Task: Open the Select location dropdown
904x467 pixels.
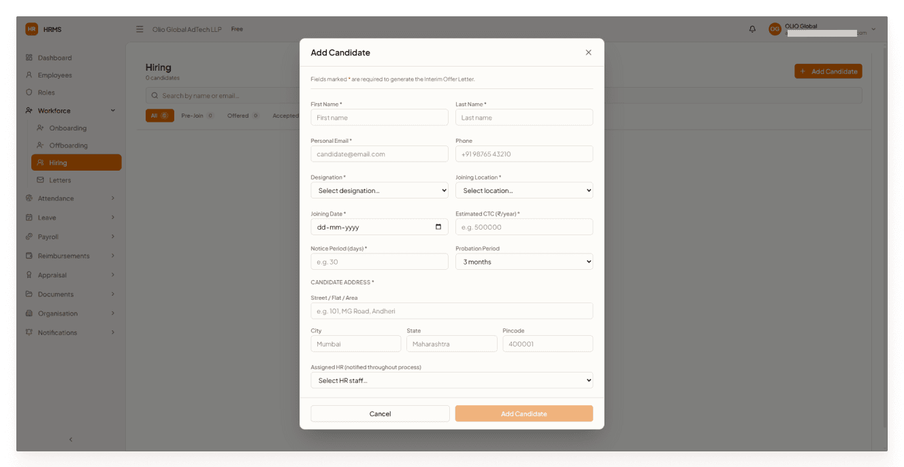Action: (524, 190)
